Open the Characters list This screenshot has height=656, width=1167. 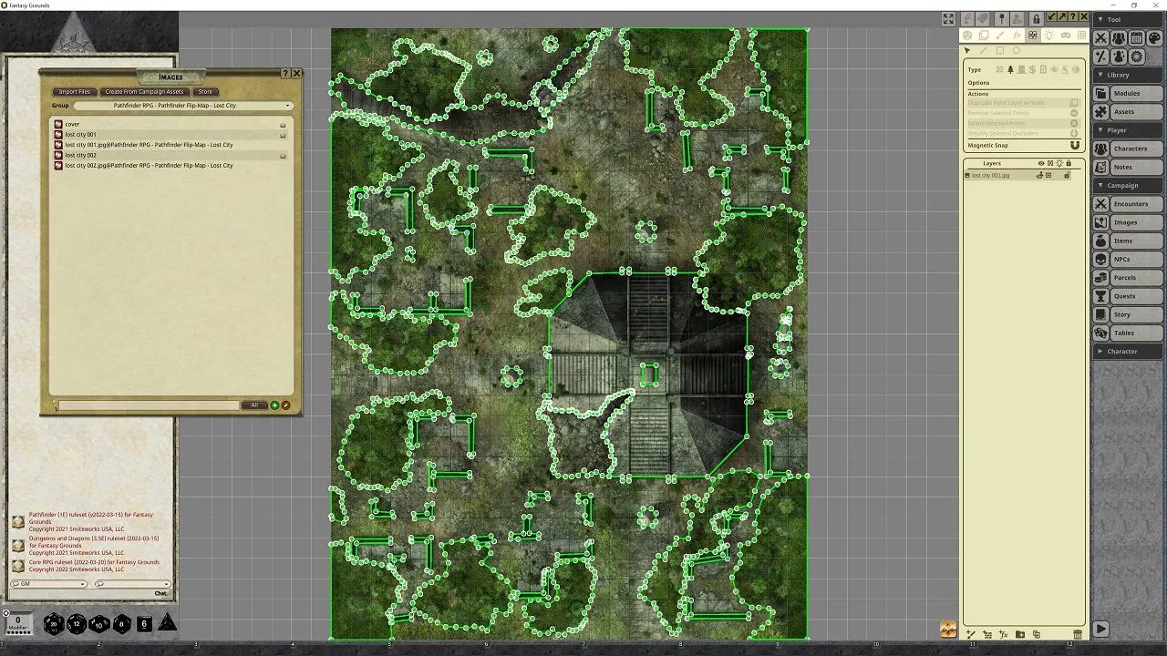point(1128,149)
